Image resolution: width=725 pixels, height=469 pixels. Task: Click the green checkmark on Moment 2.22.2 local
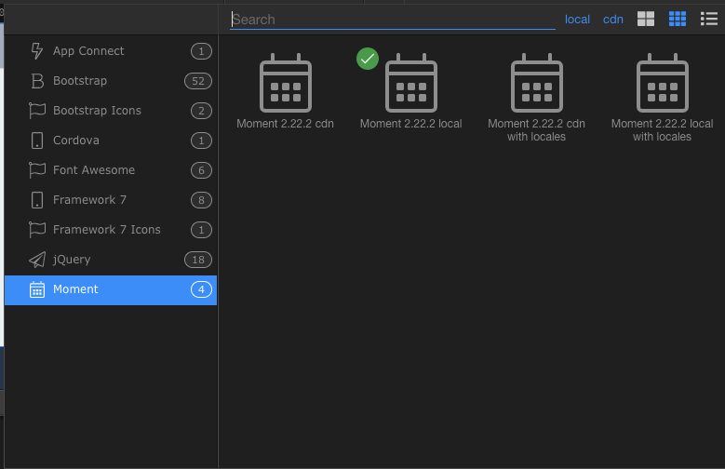(368, 59)
